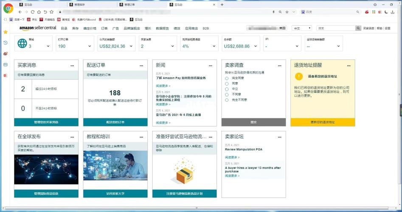Click the yellow 更新您的退货地址 button
The width and height of the screenshot is (402, 212).
[323, 122]
